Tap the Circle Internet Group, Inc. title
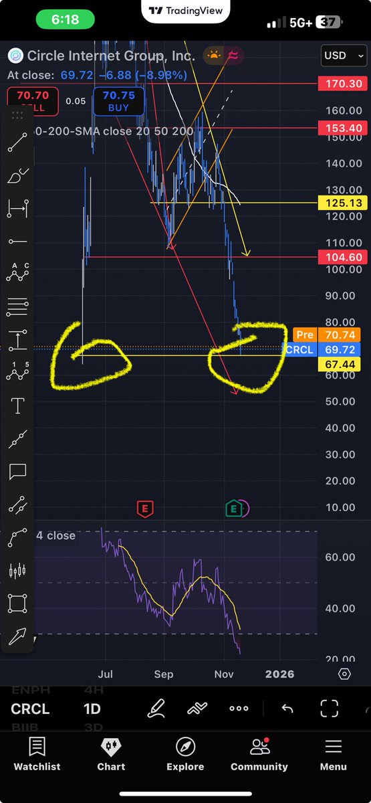This screenshot has width=371, height=803. [110, 56]
